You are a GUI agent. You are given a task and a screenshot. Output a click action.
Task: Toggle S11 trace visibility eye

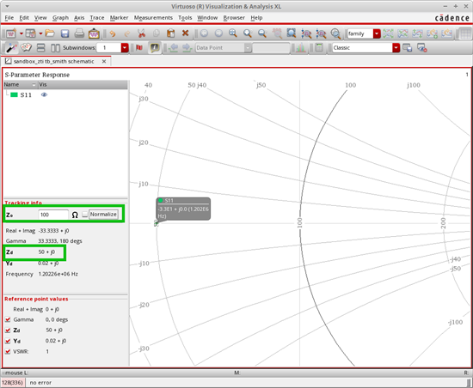point(44,94)
